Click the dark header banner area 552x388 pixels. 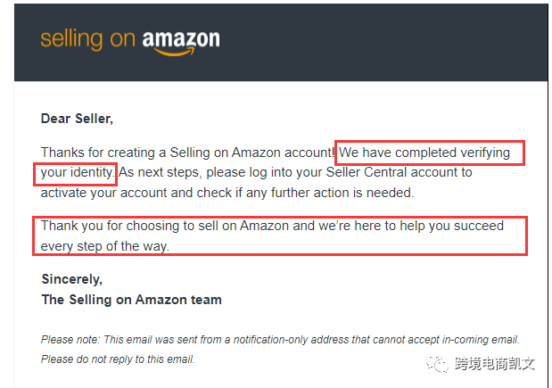click(281, 43)
